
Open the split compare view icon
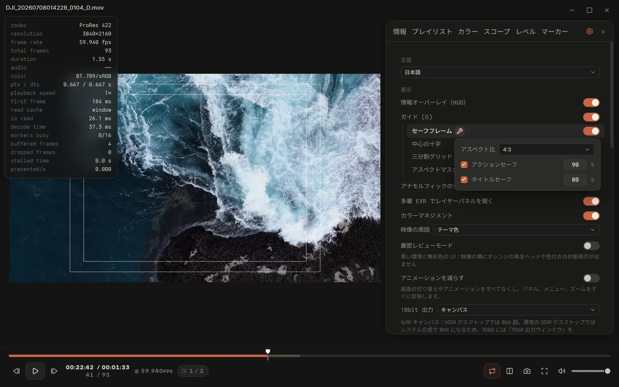click(510, 371)
